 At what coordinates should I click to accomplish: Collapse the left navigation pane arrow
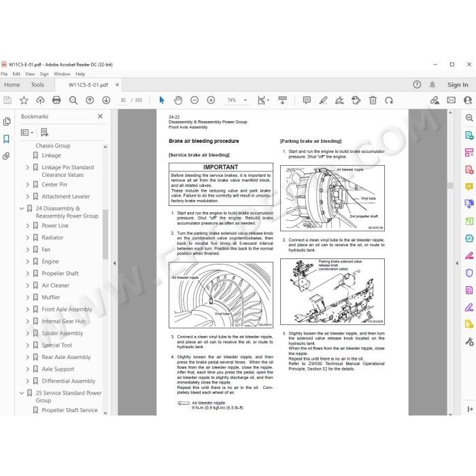pyautogui.click(x=114, y=263)
